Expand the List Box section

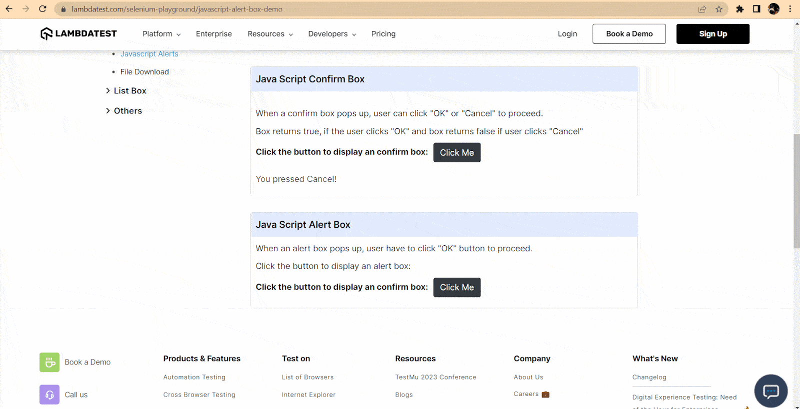point(126,91)
